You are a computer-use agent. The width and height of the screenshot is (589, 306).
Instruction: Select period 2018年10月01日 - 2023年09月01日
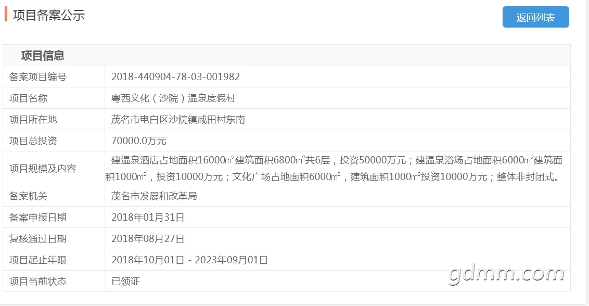tap(189, 260)
